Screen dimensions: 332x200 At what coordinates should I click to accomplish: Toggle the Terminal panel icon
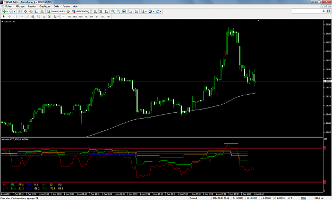pyautogui.click(x=37, y=11)
